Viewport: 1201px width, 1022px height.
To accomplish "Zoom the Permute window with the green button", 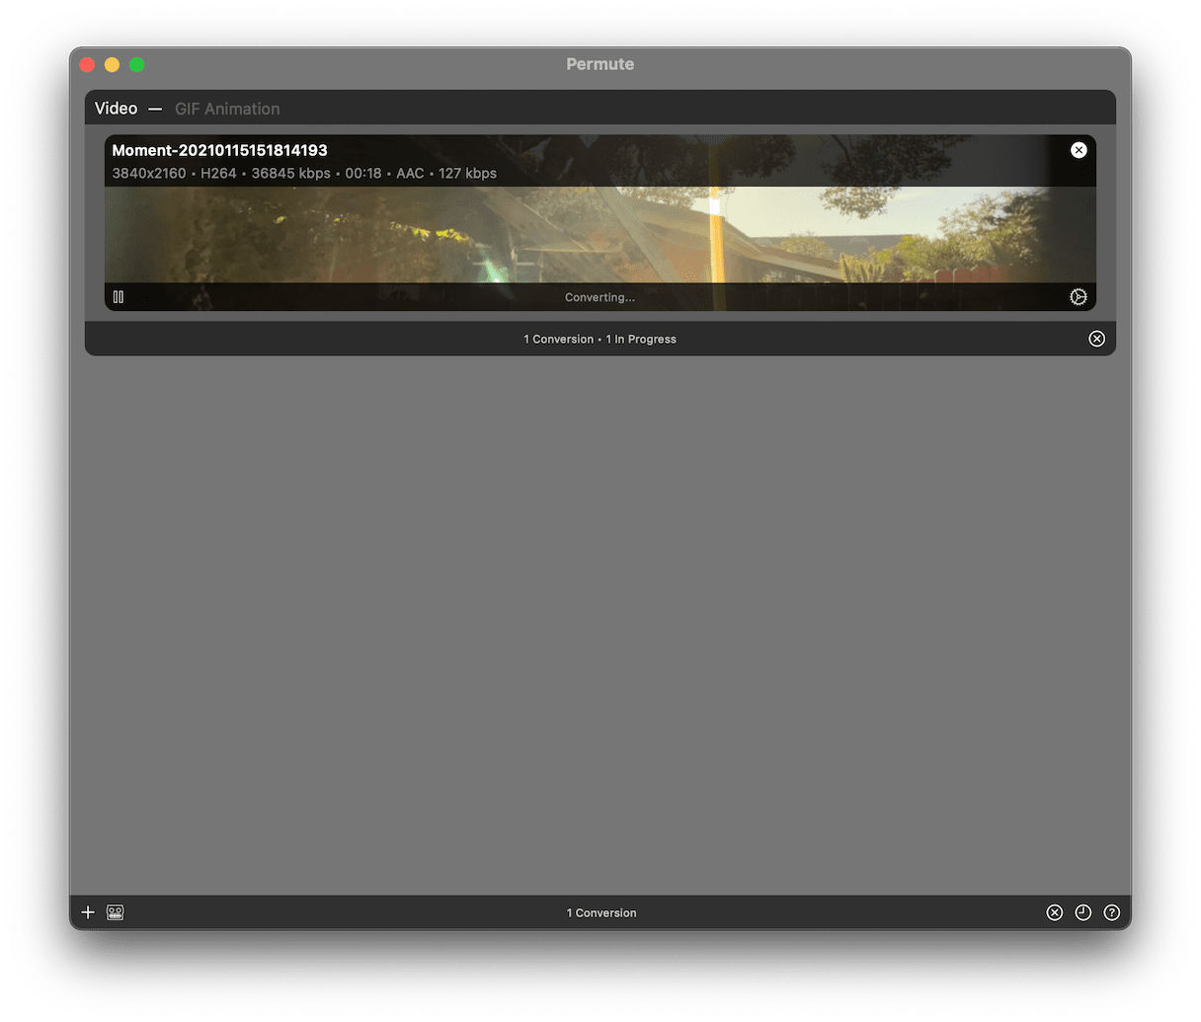I will pos(137,64).
